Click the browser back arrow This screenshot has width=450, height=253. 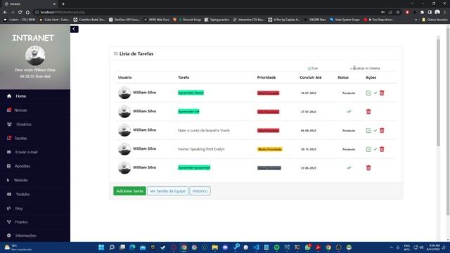5,13
